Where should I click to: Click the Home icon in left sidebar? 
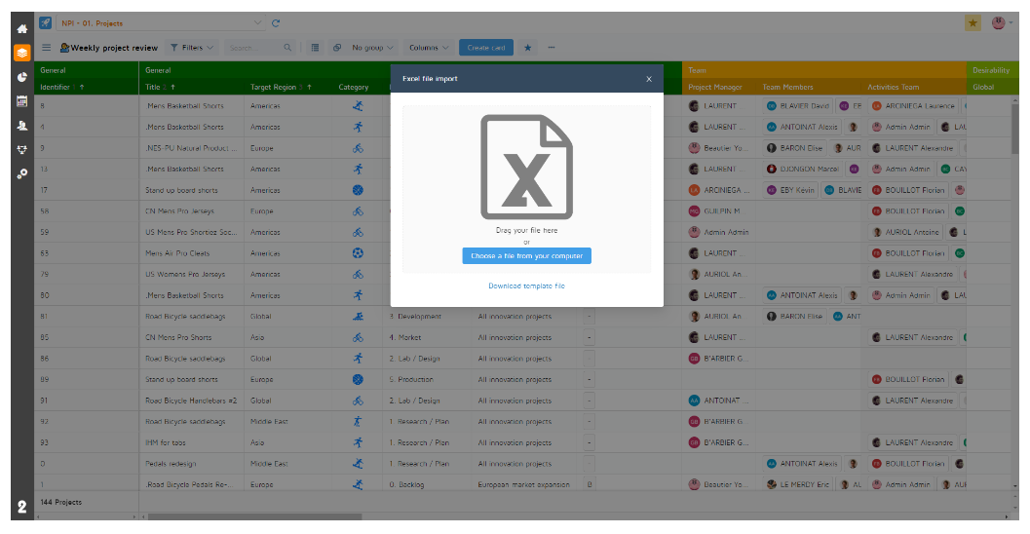coord(21,29)
